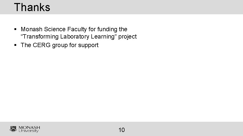Click the "Thanks" slide title
This screenshot has width=243, height=136.
coord(32,7)
